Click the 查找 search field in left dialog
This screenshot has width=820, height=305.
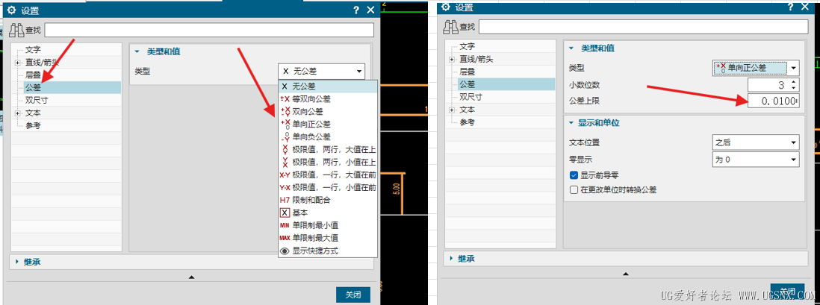209,31
